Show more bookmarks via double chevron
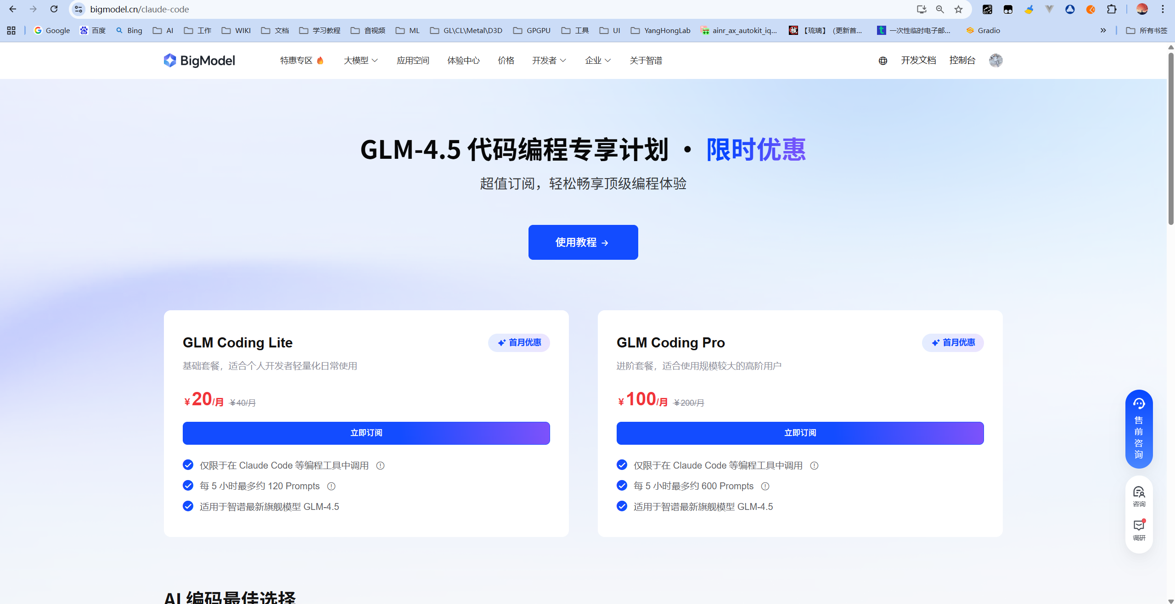The image size is (1175, 604). coord(1103,30)
